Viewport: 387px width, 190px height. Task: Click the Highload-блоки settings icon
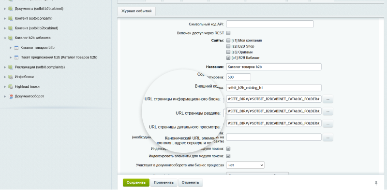pyautogui.click(x=10, y=87)
